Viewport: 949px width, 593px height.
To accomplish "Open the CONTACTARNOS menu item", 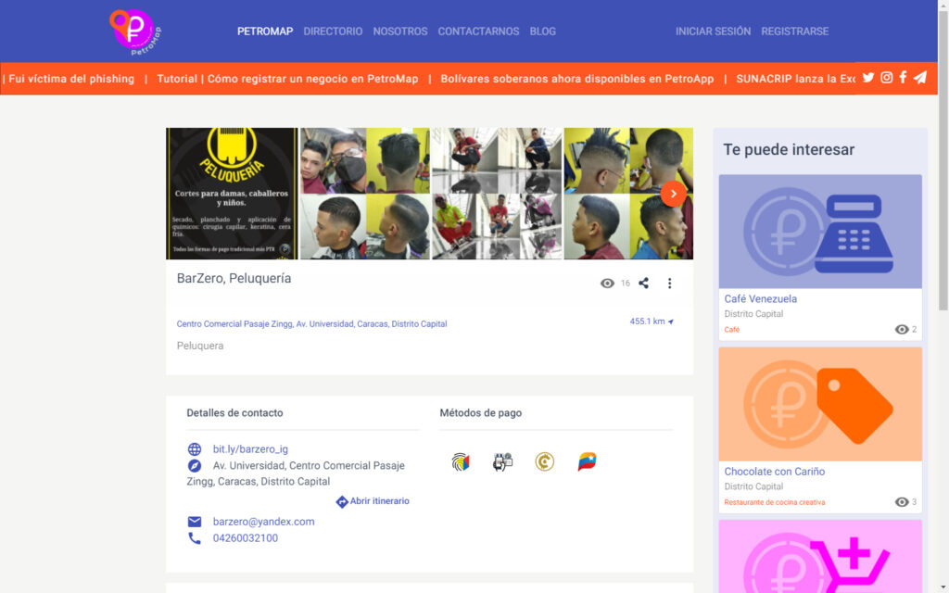I will click(479, 32).
